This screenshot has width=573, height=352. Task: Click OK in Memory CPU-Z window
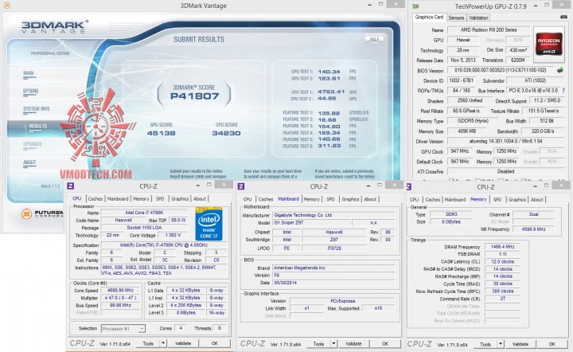tap(552, 344)
